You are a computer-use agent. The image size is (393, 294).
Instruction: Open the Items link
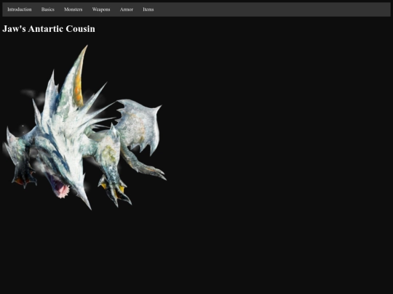148,9
